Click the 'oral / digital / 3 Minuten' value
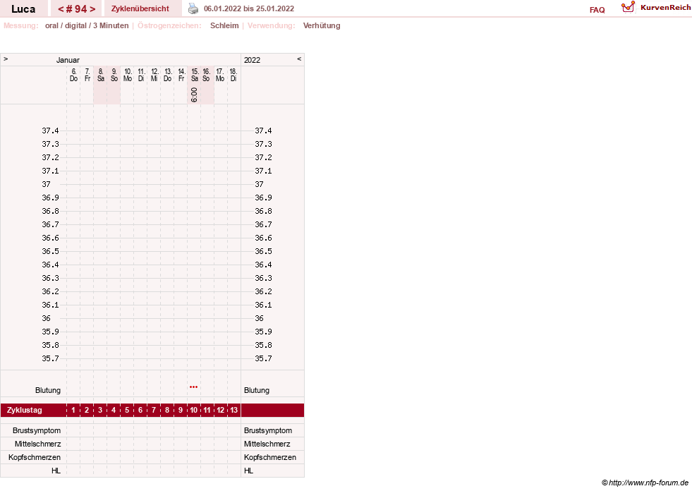 point(87,25)
